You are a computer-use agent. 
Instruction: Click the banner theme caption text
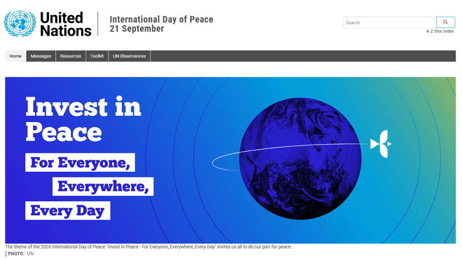point(148,247)
